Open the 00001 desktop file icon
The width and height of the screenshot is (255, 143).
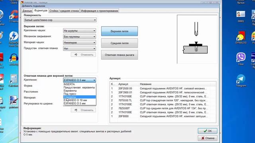(241, 17)
